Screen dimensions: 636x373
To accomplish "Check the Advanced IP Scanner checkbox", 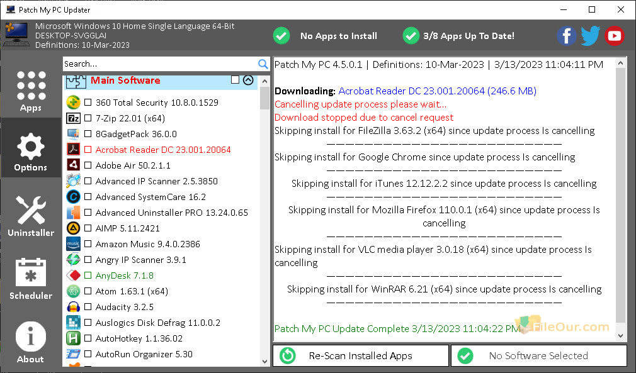I will (88, 181).
